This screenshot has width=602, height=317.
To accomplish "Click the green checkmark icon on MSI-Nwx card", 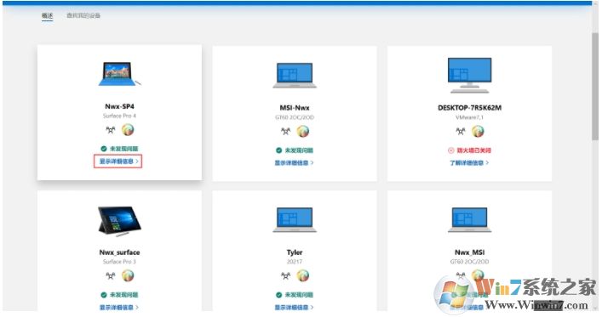I will 278,150.
